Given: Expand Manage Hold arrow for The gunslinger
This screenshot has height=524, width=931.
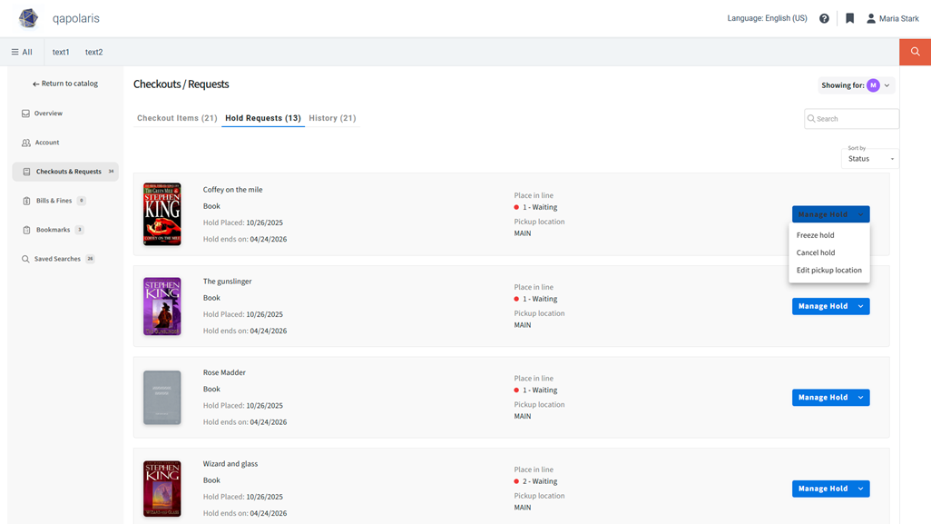Looking at the screenshot, I should pos(860,307).
